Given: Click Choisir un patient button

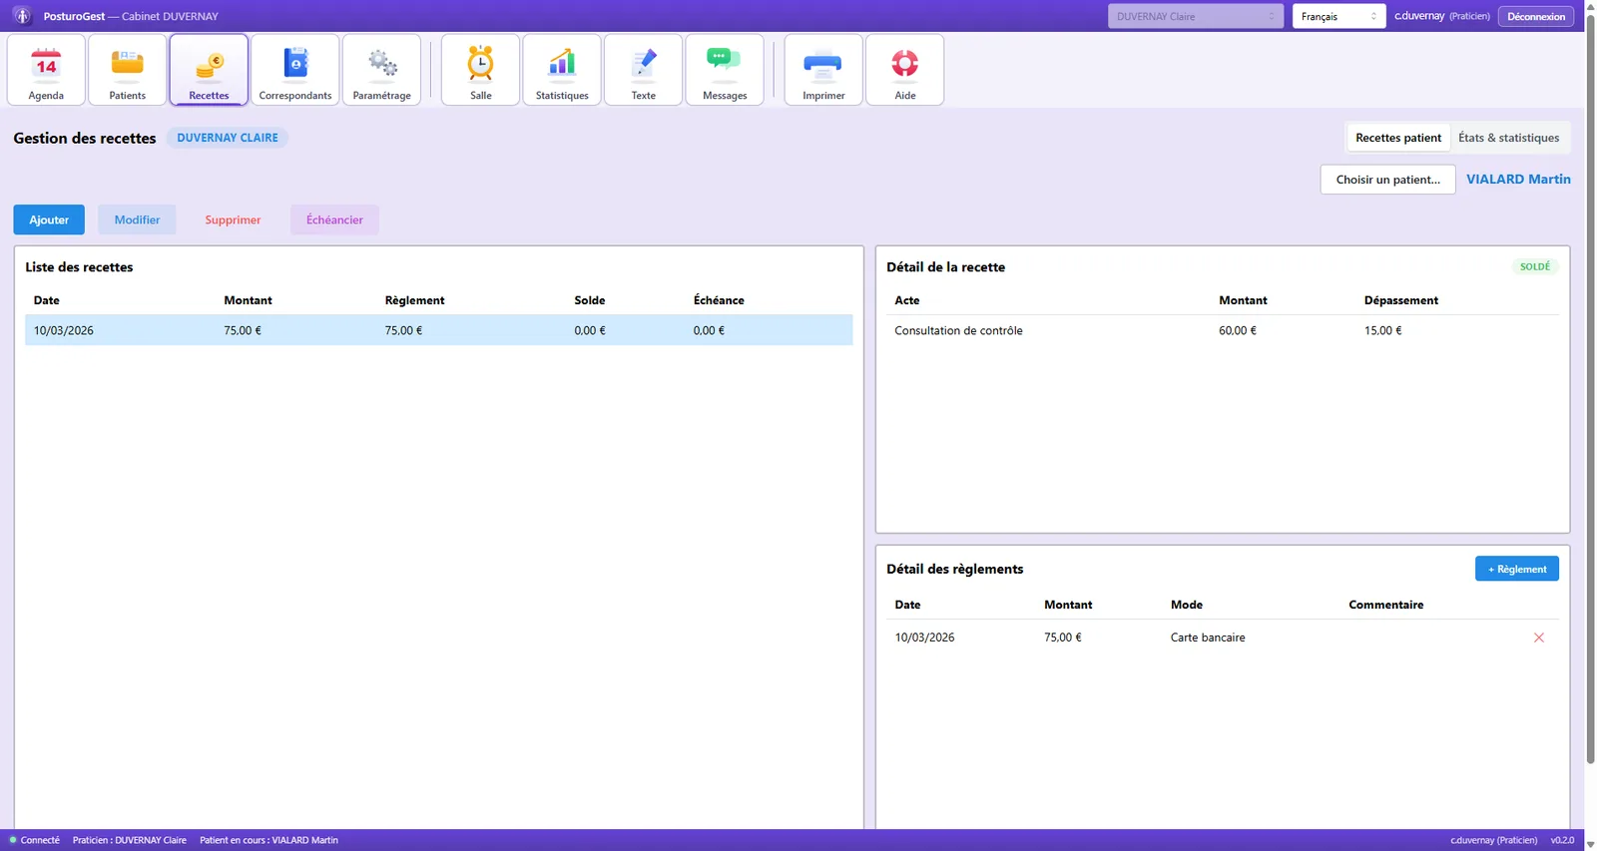Looking at the screenshot, I should coord(1387,180).
